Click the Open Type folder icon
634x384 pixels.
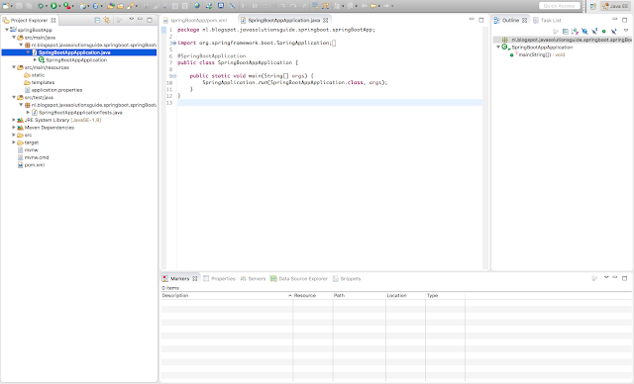(111, 6)
